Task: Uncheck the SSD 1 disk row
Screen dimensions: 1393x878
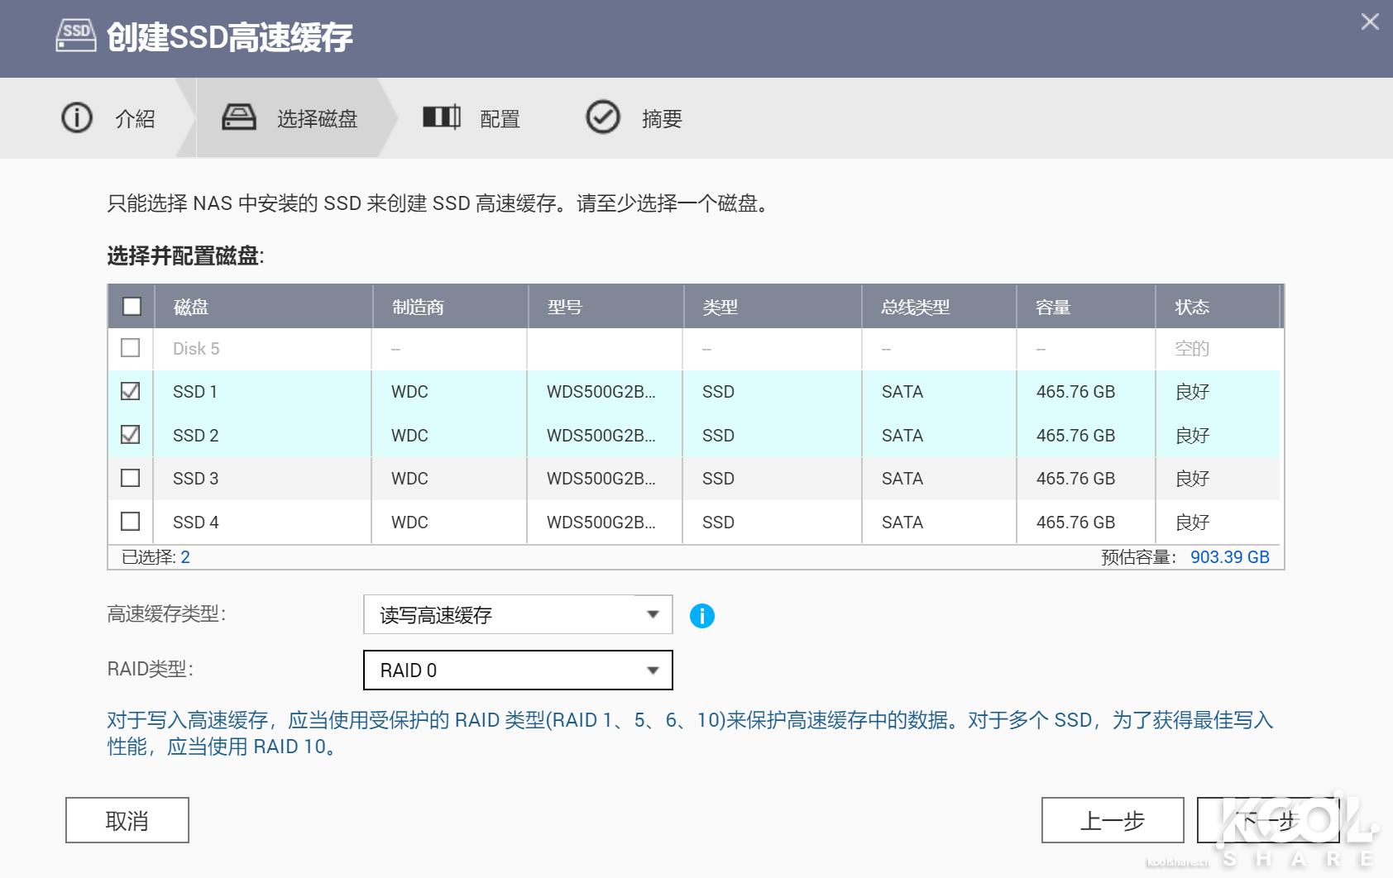Action: tap(130, 392)
